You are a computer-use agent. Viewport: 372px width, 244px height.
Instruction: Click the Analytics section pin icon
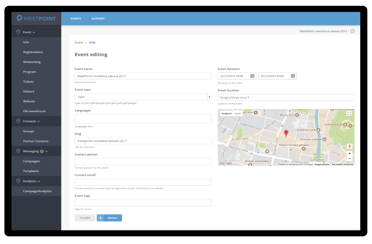(18, 181)
